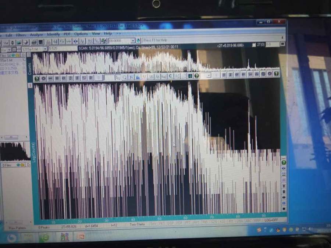Toggle LOG-OFF in the status bar
The width and height of the screenshot is (331, 248).
click(271, 220)
